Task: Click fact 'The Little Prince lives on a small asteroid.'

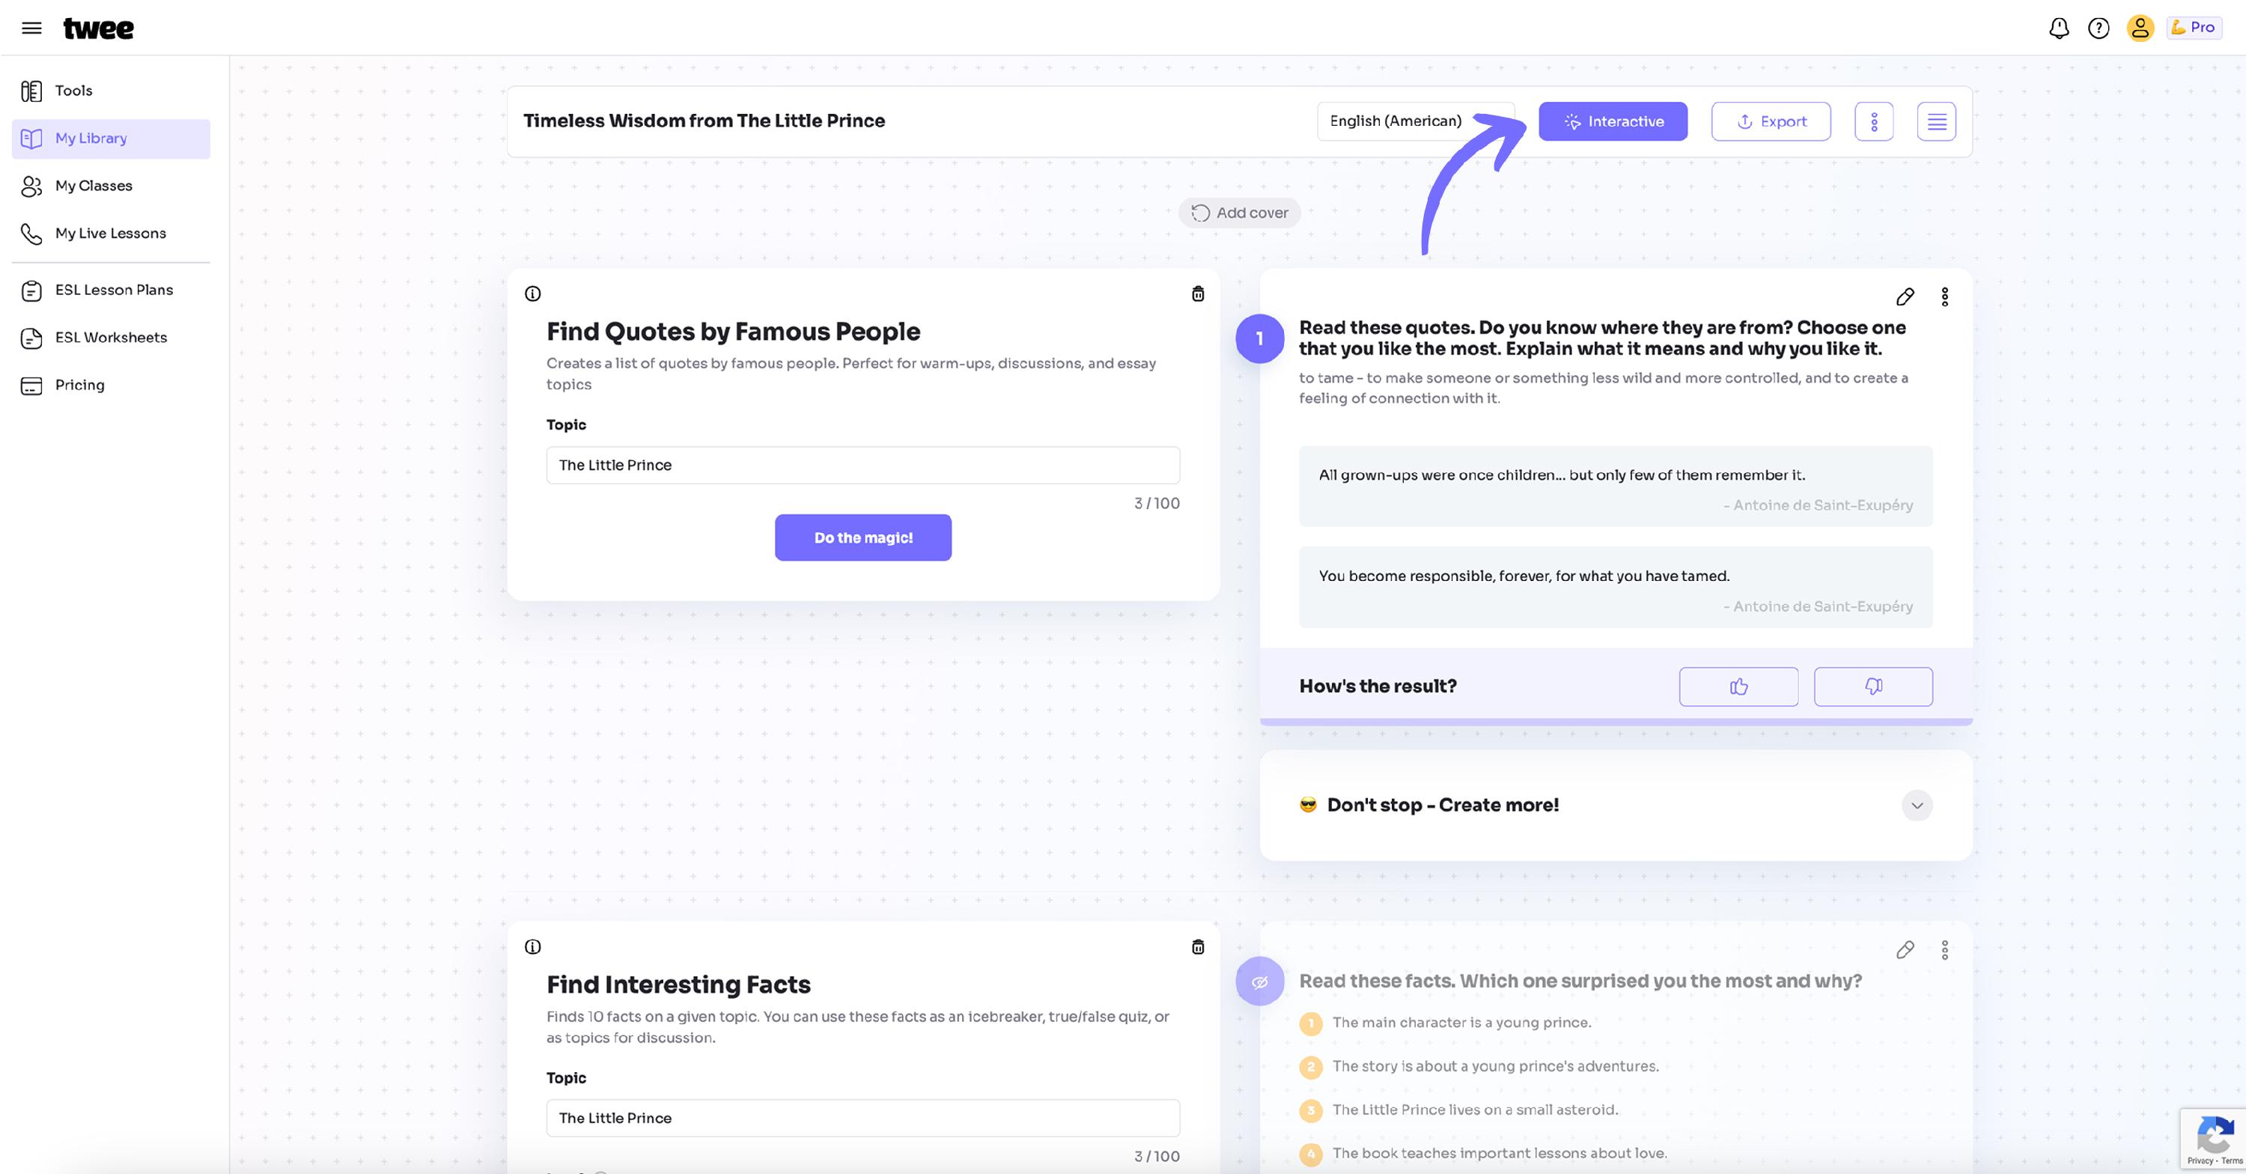Action: 1475,1110
